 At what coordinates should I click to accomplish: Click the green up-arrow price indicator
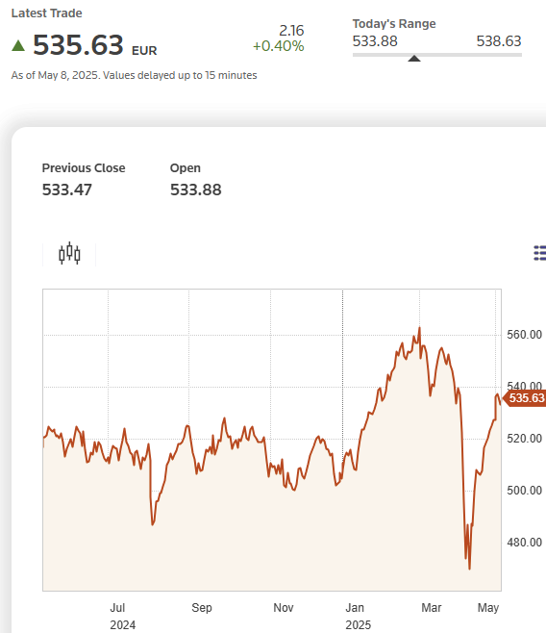coord(18,45)
